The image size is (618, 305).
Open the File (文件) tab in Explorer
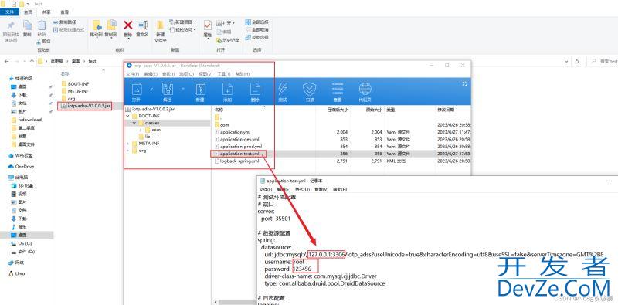9,12
